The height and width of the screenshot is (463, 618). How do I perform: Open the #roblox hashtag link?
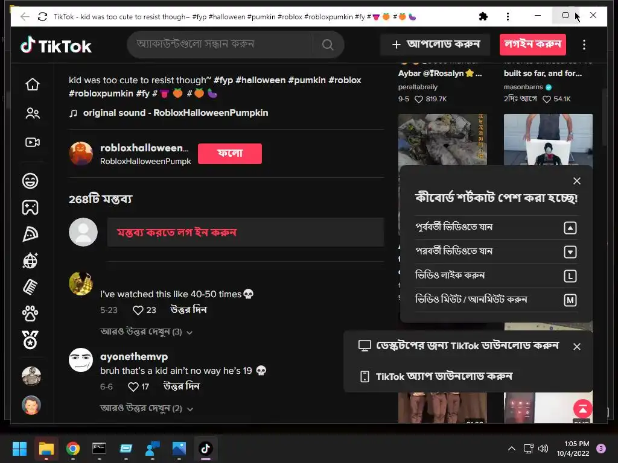[x=345, y=80]
